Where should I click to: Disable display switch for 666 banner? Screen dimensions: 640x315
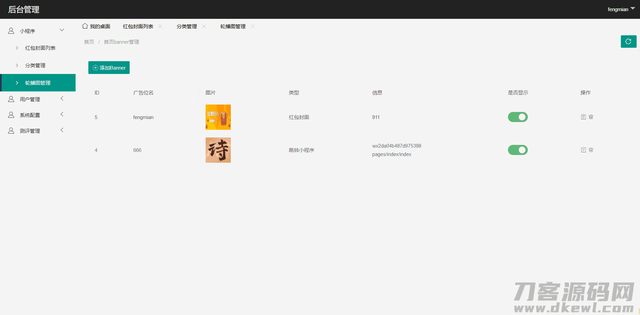pos(517,150)
